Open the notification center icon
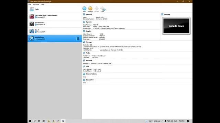 tap(188, 121)
